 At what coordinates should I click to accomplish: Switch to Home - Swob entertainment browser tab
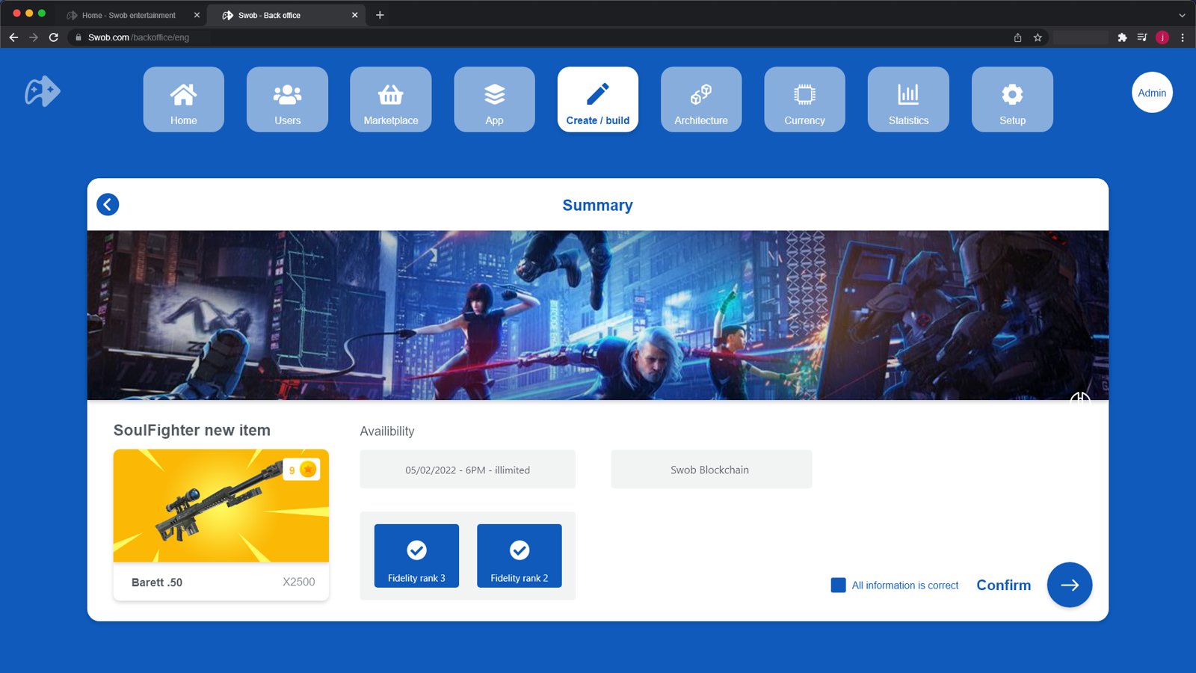coord(129,15)
